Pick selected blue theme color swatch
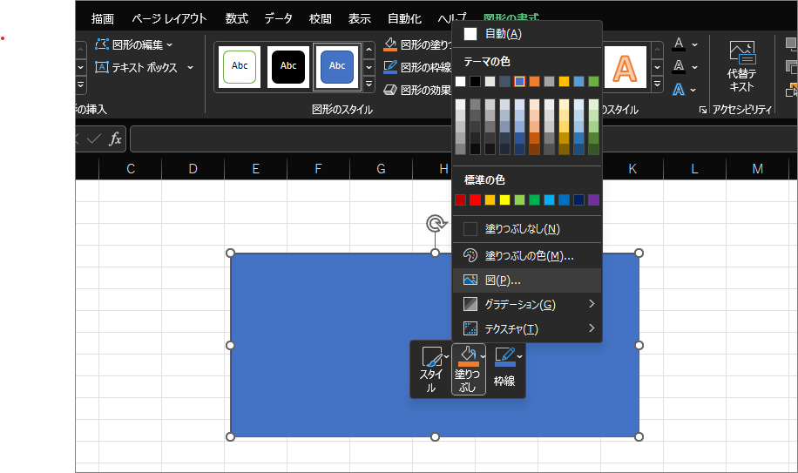The image size is (798, 473). point(519,81)
